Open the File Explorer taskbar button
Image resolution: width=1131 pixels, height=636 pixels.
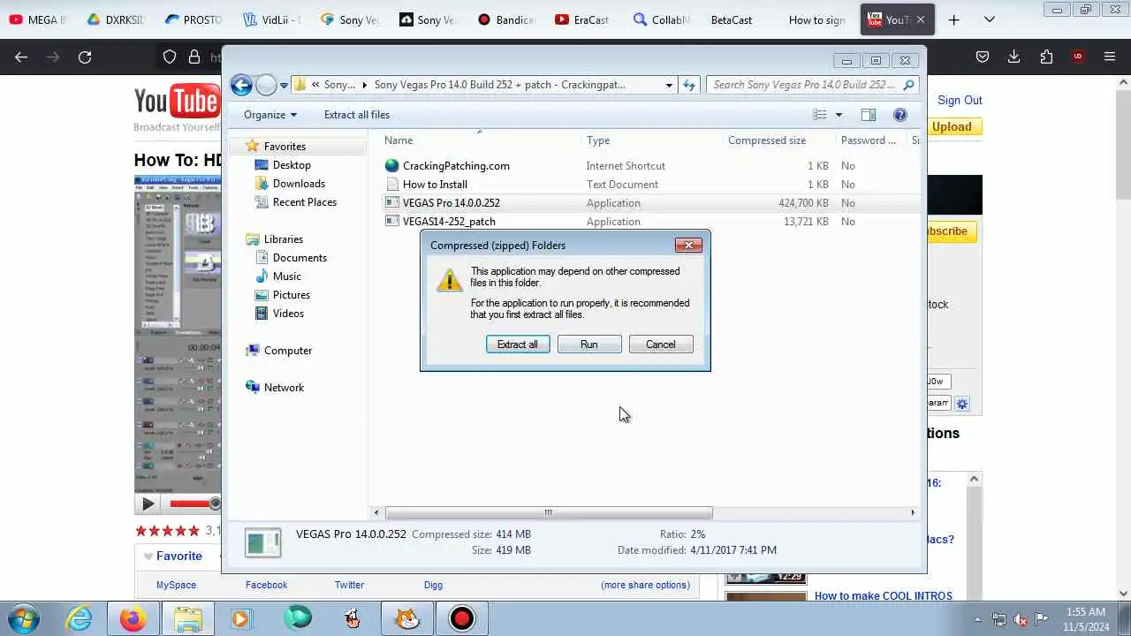[x=188, y=619]
